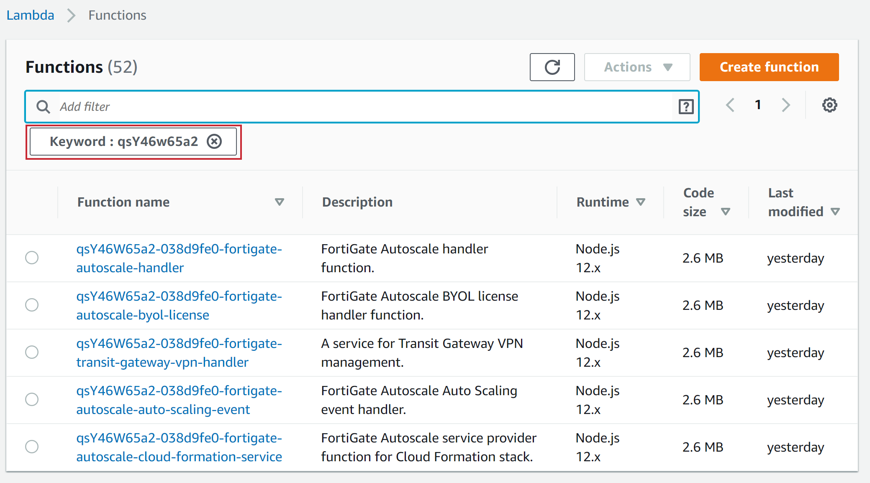
Task: Open the Runtime sort dropdown
Action: [641, 202]
